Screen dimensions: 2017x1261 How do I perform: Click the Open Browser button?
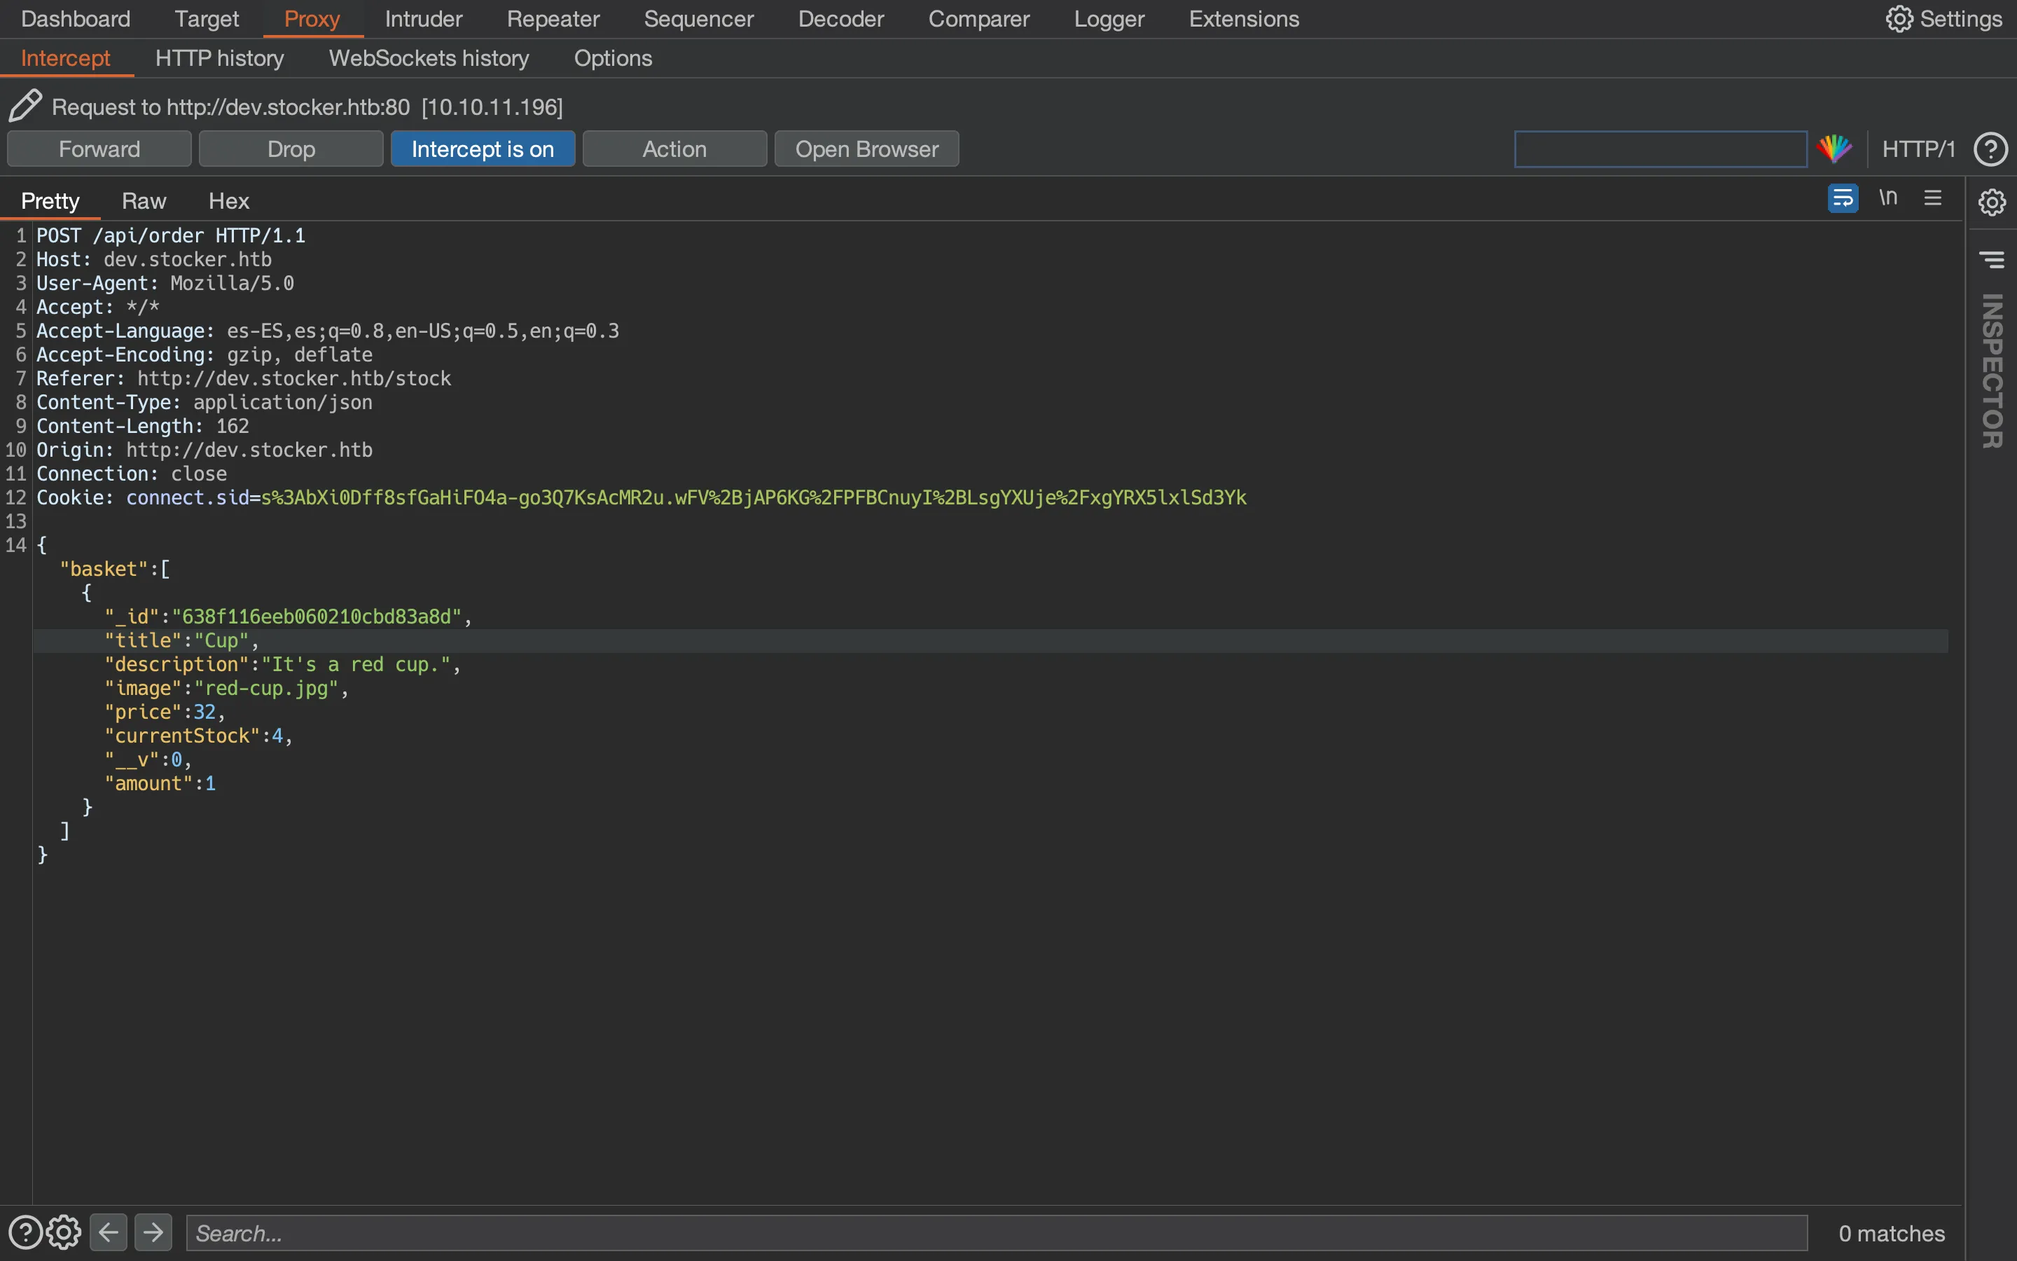(867, 149)
